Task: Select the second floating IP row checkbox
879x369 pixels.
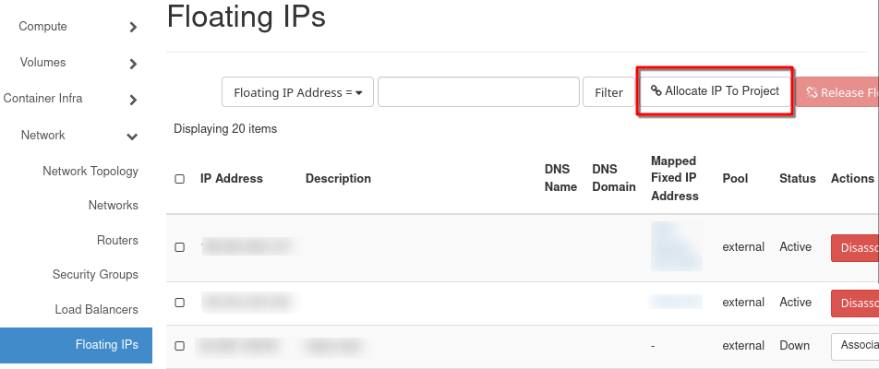Action: click(x=179, y=303)
